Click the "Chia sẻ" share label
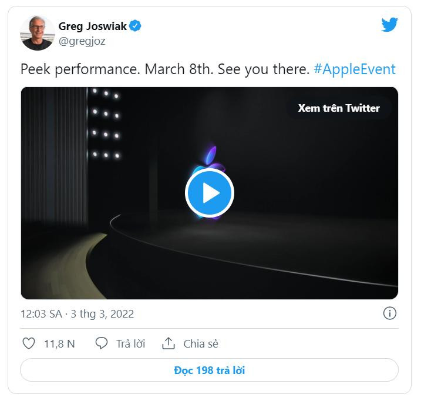 [201, 344]
